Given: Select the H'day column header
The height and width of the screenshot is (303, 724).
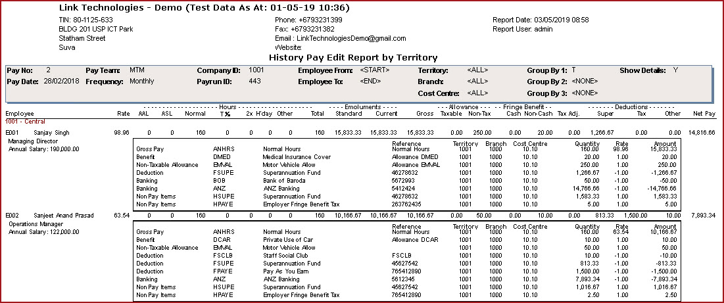Looking at the screenshot, I should click(264, 114).
